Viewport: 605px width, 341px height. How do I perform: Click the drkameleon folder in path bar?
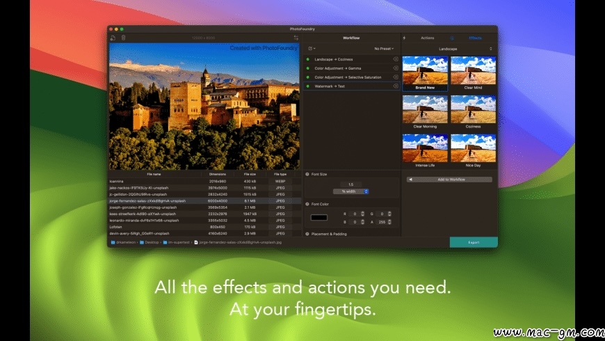(x=123, y=242)
